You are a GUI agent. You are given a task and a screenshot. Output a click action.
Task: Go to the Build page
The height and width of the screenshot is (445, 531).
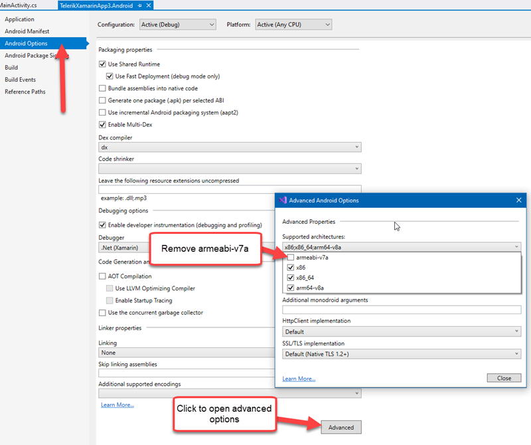pos(11,68)
